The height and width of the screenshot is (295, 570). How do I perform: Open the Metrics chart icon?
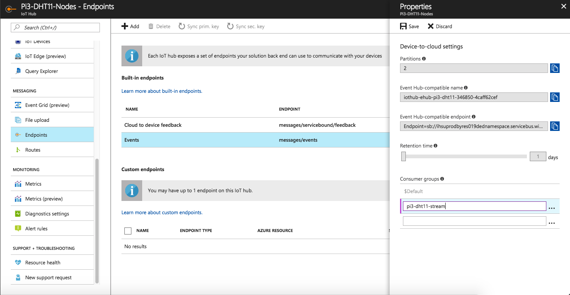[18, 184]
